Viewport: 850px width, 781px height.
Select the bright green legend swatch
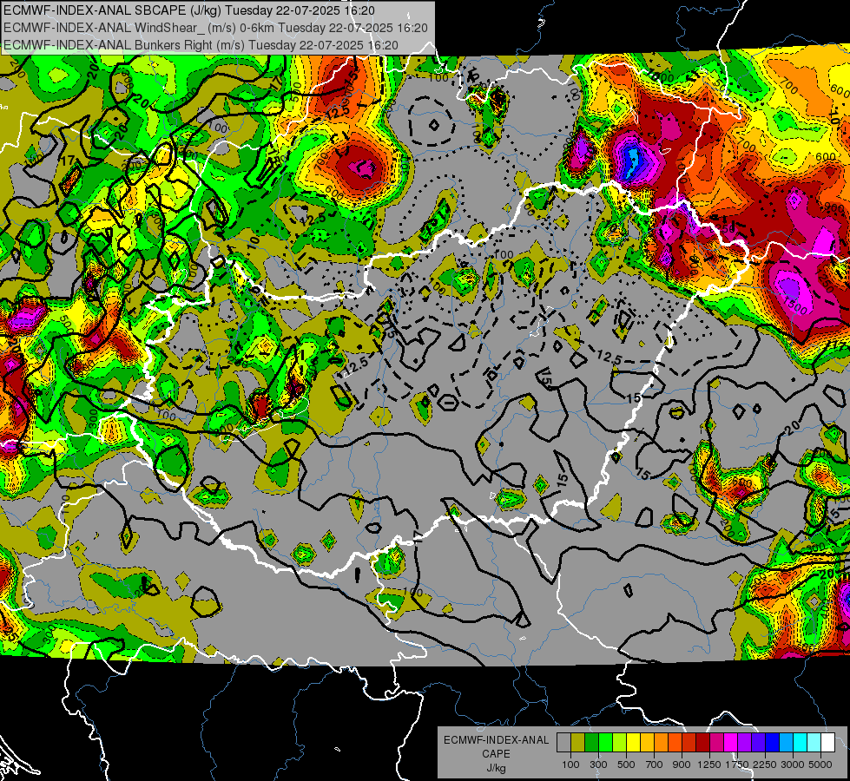[605, 743]
